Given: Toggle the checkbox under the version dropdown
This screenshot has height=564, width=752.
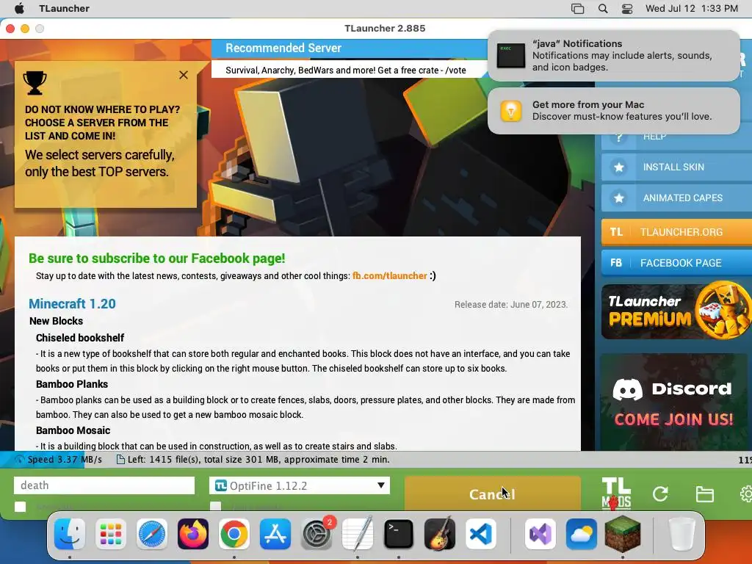Looking at the screenshot, I should [216, 507].
